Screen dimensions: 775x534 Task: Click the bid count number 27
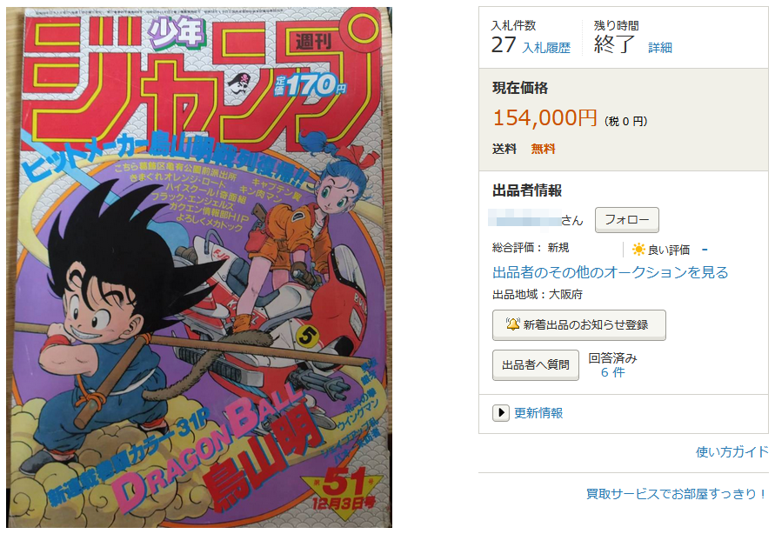pos(504,45)
